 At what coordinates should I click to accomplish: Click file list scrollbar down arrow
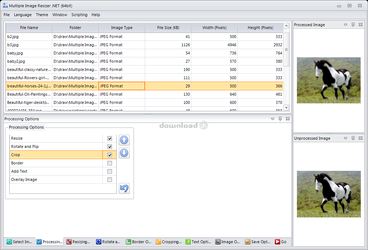pos(287,108)
